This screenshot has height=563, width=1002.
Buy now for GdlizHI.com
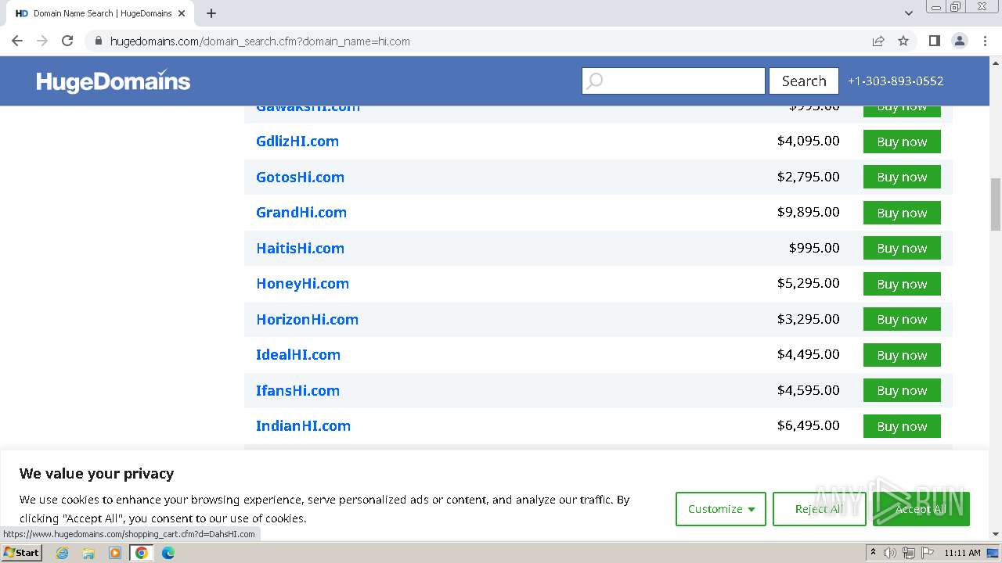[902, 142]
